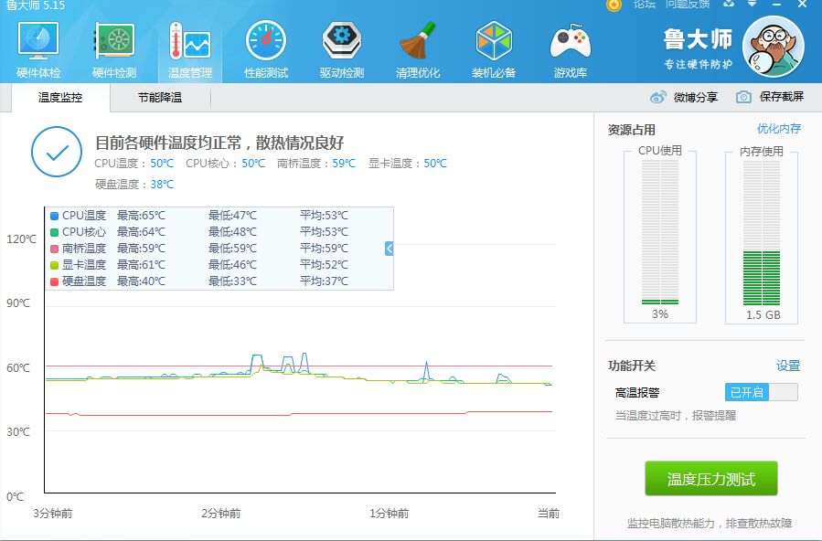Screen dimensions: 822x541
Task: Click the camera screenshot icon
Action: [x=743, y=97]
